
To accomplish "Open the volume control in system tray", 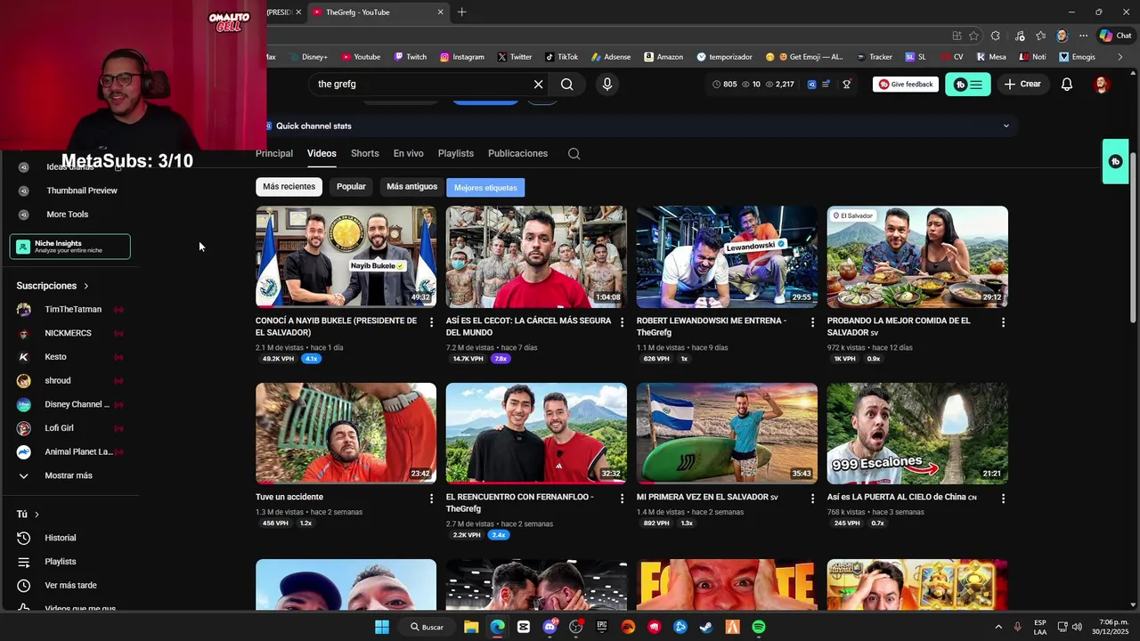I will tap(1077, 627).
